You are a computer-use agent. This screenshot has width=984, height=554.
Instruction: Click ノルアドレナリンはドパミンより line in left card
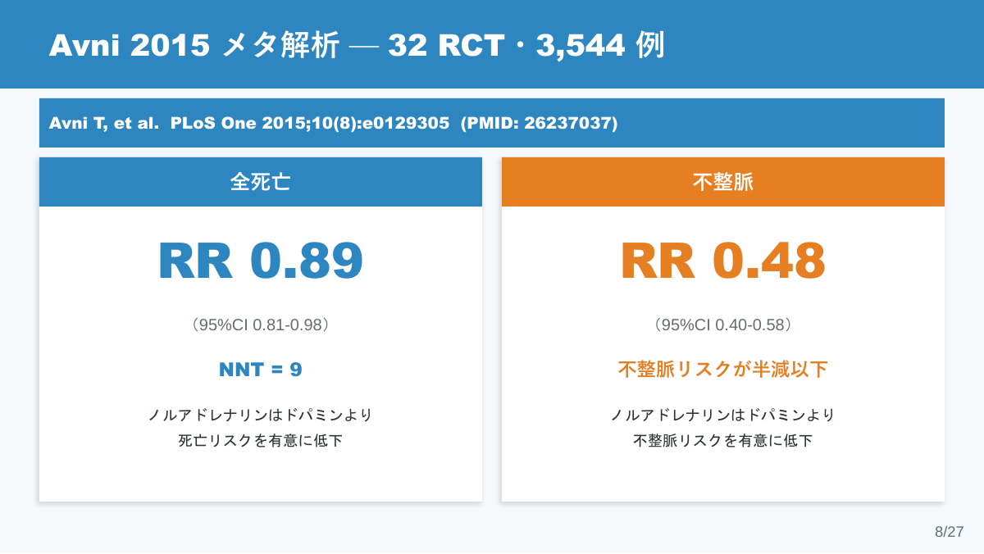click(x=261, y=415)
